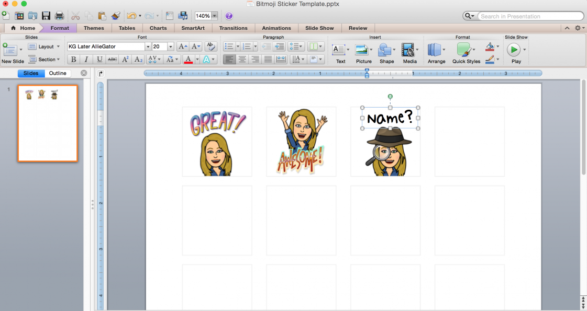
Task: Click the New Slide button
Action: coord(12,51)
